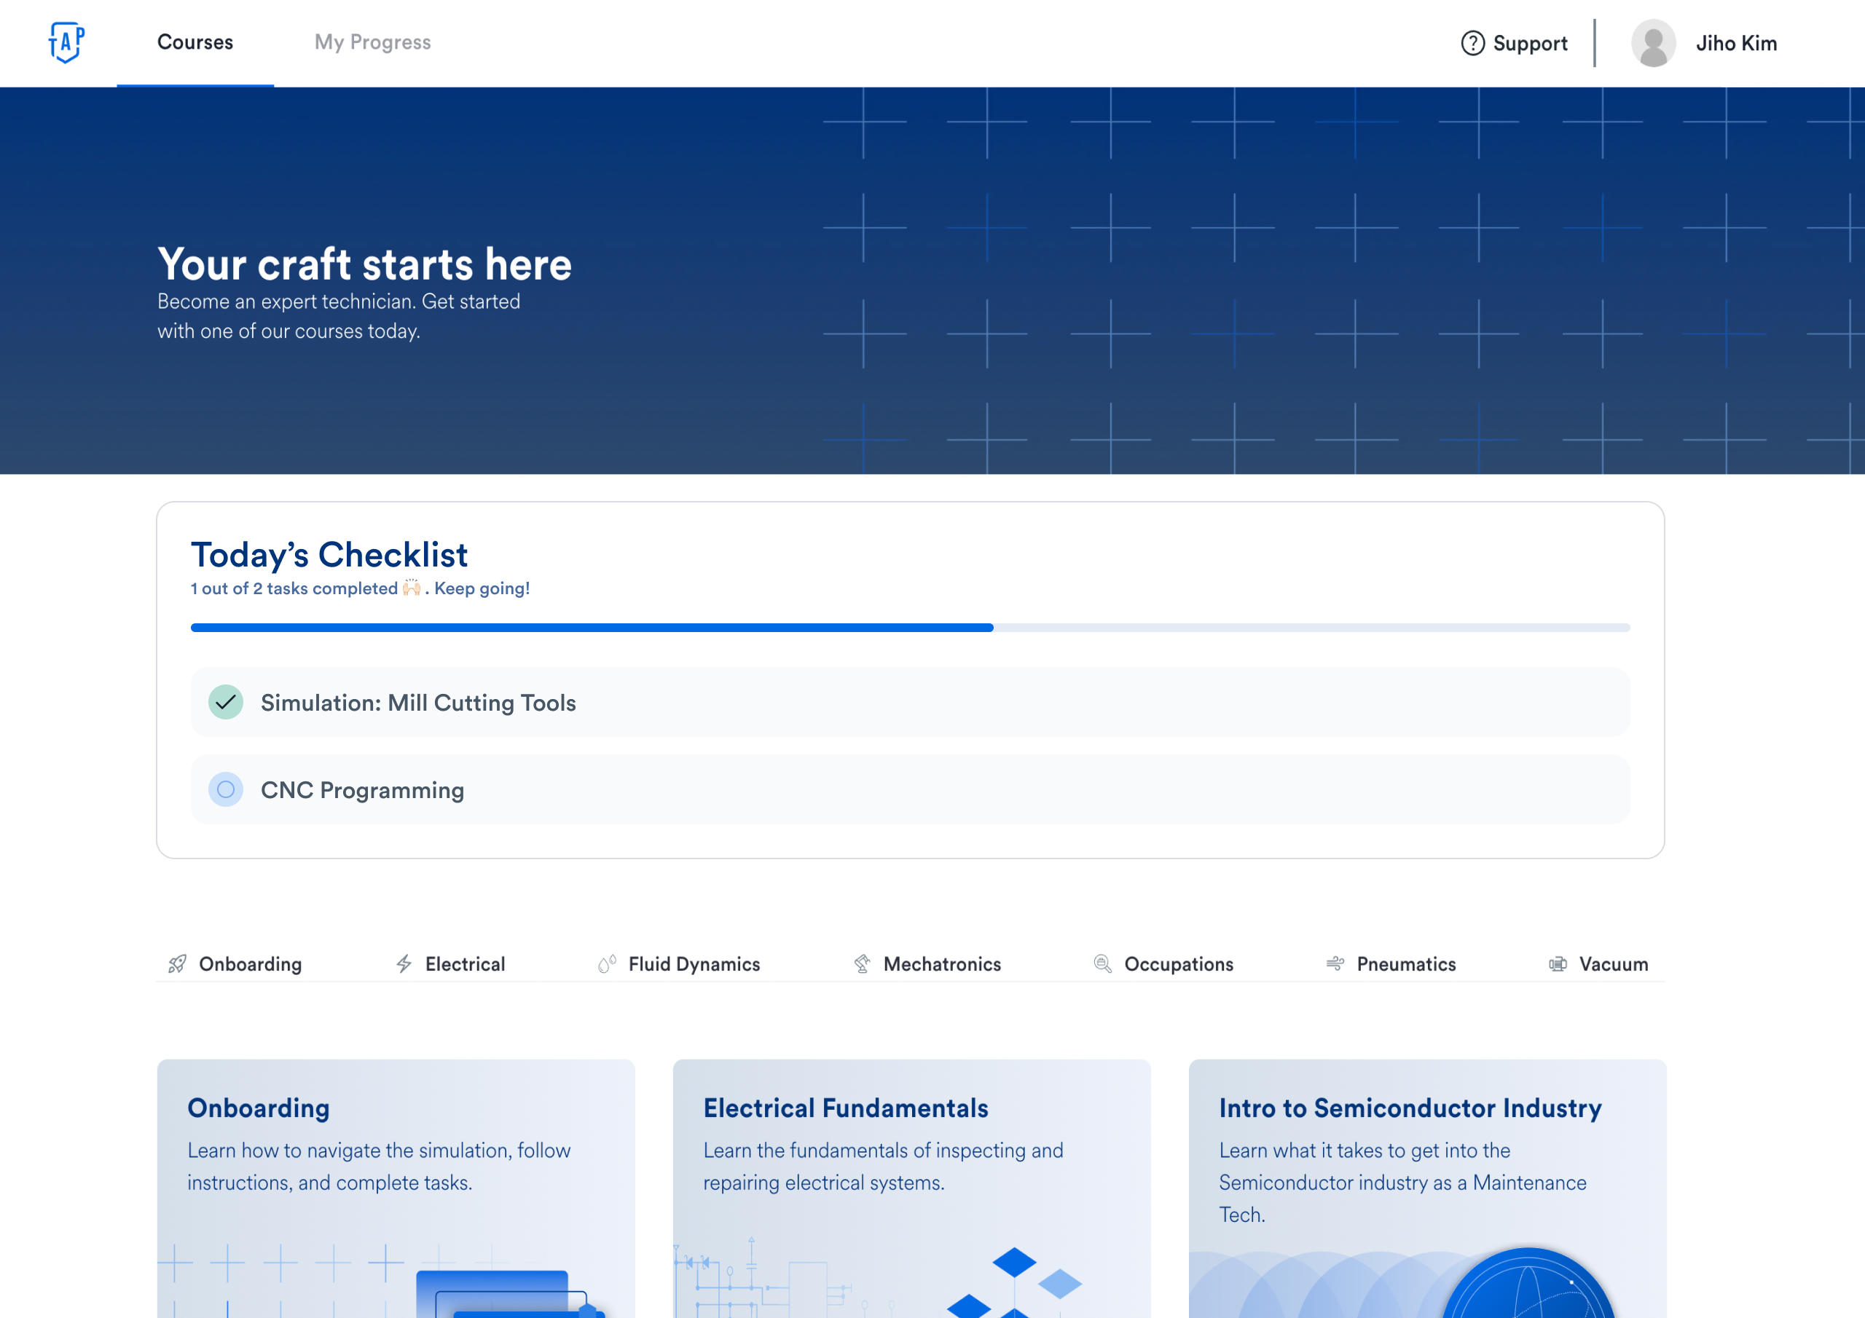This screenshot has width=1865, height=1318.
Task: Click the robotic arm icon for Mechatronics
Action: tap(862, 964)
